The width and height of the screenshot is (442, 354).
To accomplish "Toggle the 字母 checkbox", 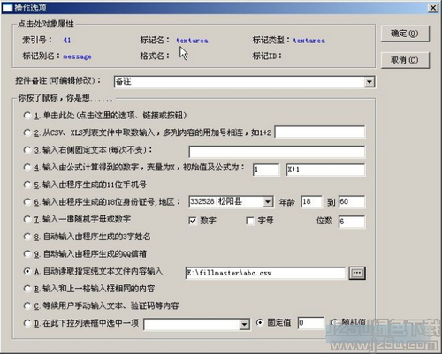I will [250, 221].
